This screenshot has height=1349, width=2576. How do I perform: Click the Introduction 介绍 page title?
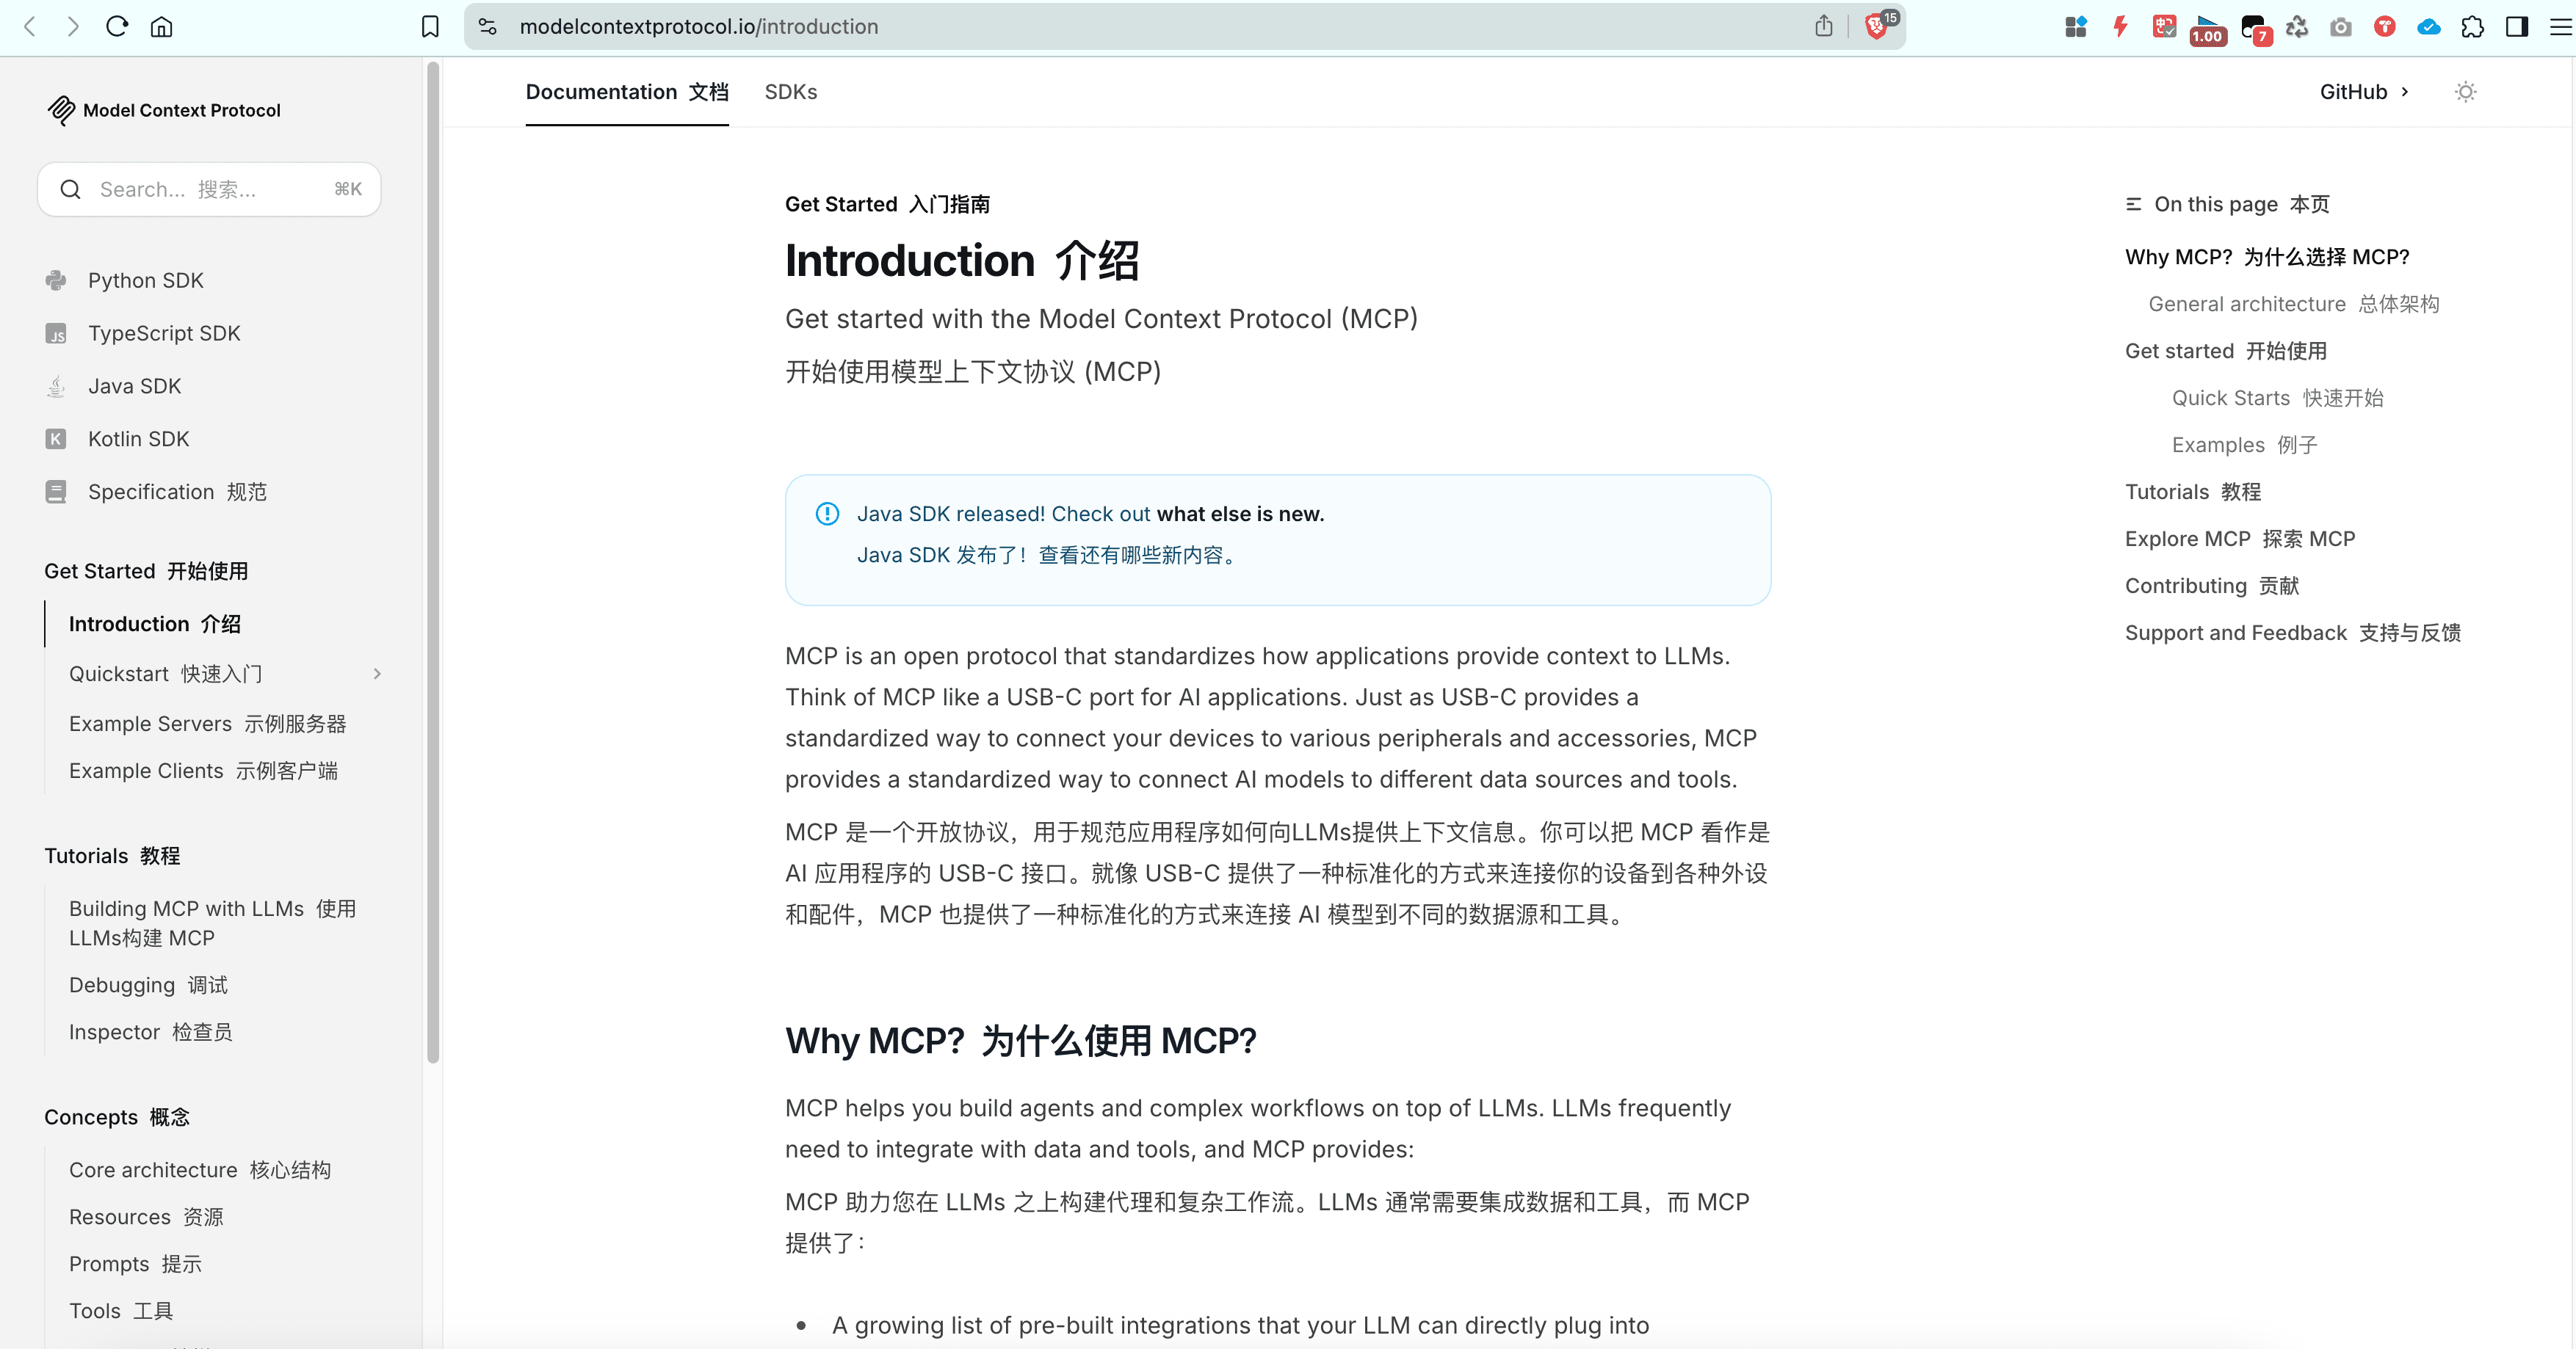click(x=961, y=261)
